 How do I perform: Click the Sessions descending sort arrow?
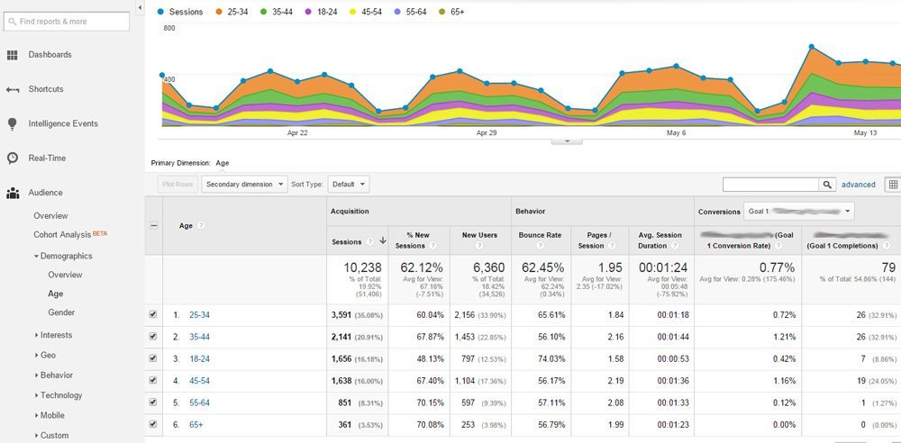click(x=383, y=241)
